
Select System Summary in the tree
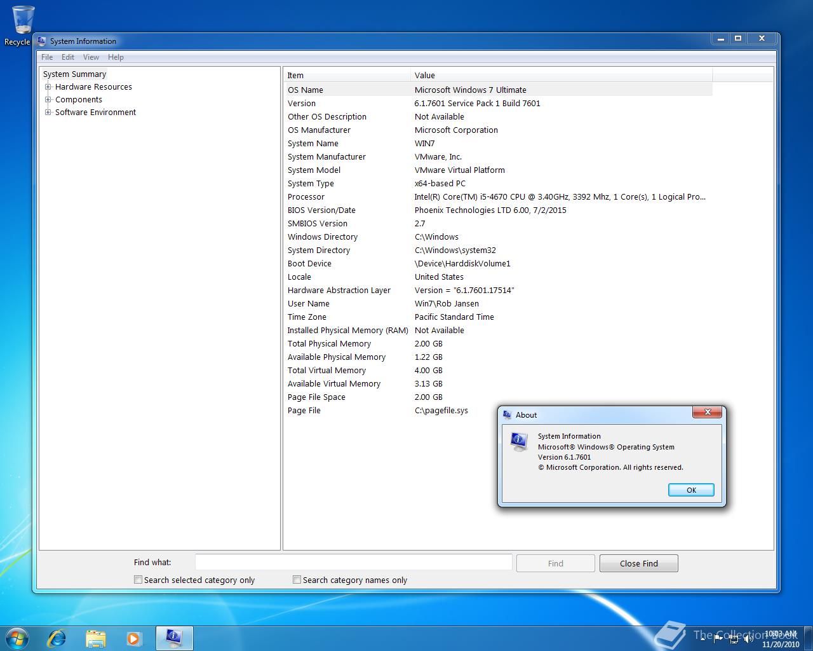pos(74,74)
